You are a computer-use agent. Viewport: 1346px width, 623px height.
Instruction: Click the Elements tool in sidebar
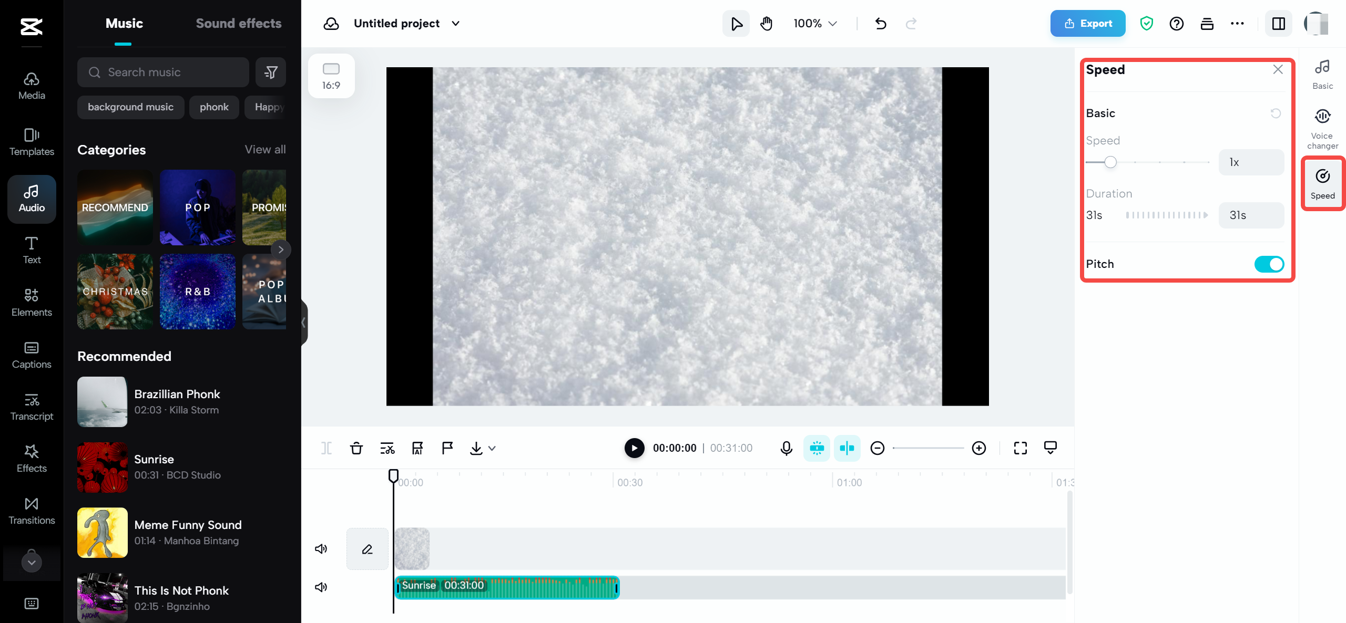click(32, 302)
